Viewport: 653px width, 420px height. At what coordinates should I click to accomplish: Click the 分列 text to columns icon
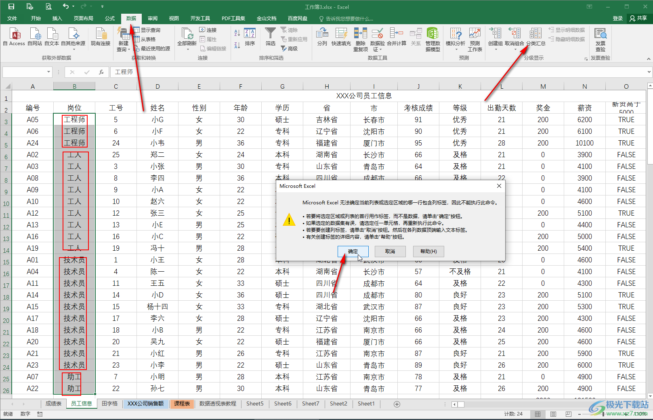point(322,34)
